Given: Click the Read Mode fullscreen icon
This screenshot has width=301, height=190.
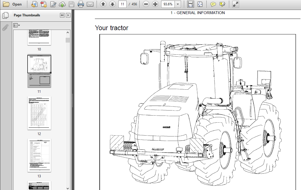Looking at the screenshot, I should tap(235, 4).
